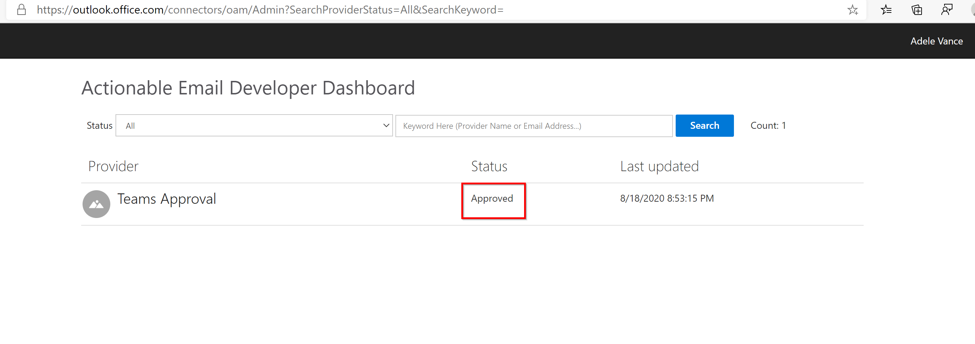975x344 pixels.
Task: Click the lock icon in the address bar
Action: [x=21, y=10]
